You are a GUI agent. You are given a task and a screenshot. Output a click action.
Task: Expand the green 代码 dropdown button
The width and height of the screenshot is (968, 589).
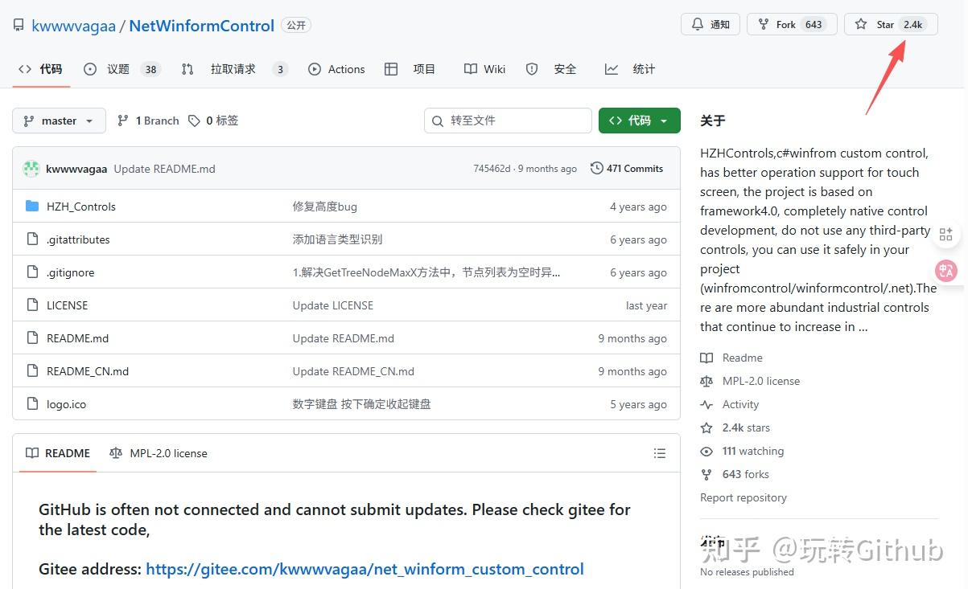coord(640,121)
